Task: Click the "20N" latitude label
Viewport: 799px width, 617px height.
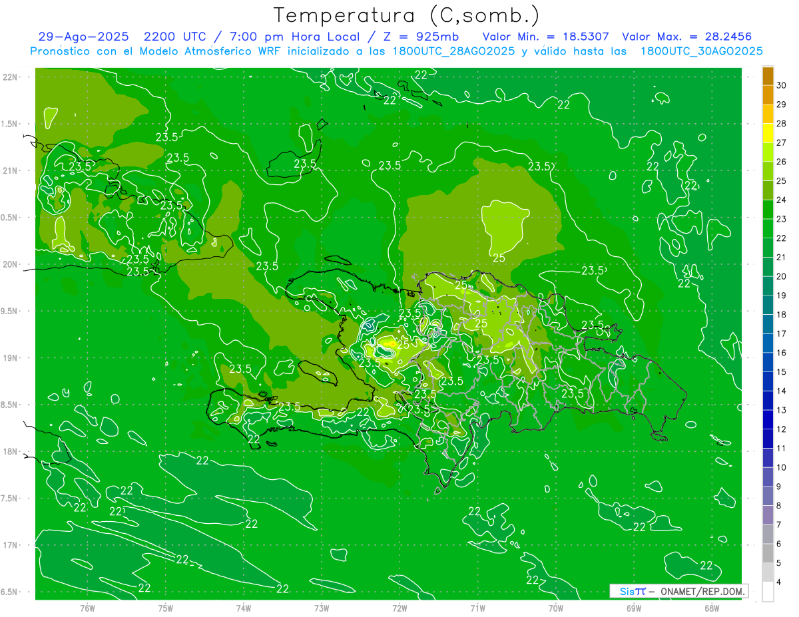Action: click(11, 264)
